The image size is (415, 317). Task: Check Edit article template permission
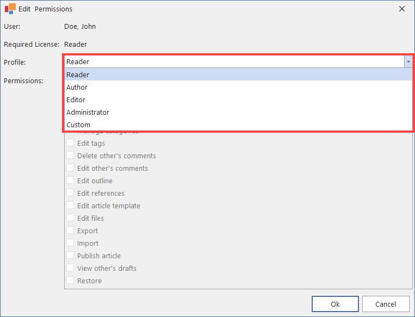[x=71, y=206]
